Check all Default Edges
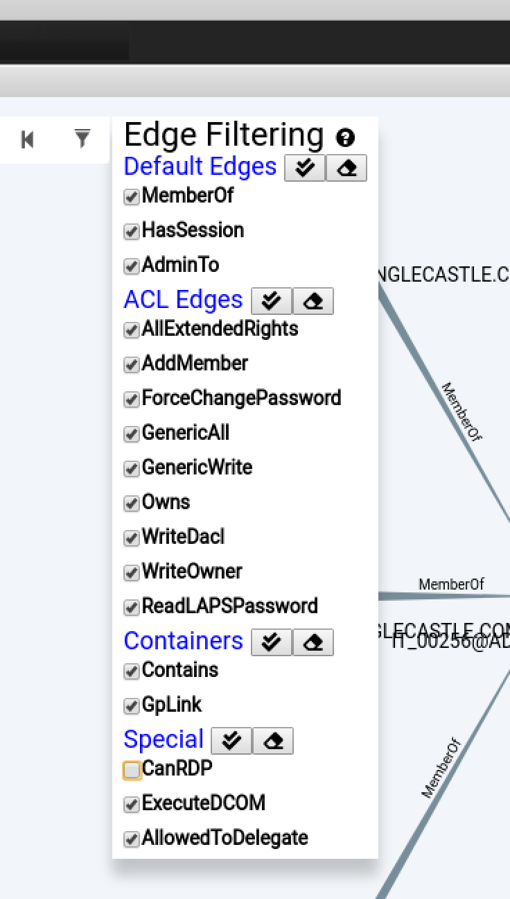Viewport: 510px width, 899px height. click(x=305, y=168)
